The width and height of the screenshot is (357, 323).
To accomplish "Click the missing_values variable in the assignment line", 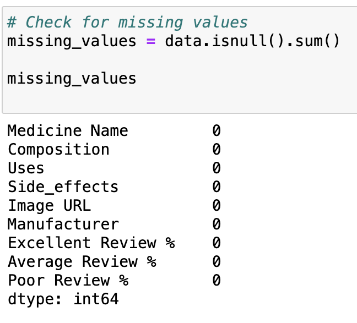I will tap(72, 41).
